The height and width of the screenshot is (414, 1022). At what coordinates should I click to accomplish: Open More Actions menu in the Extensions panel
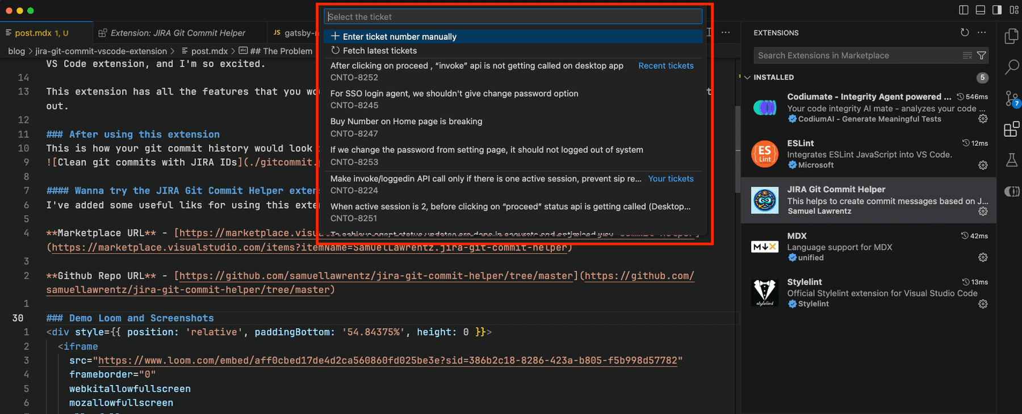(x=981, y=33)
